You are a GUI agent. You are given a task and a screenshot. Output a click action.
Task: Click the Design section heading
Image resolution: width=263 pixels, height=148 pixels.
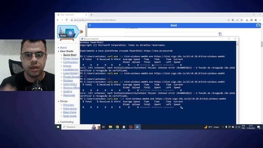pos(64,102)
